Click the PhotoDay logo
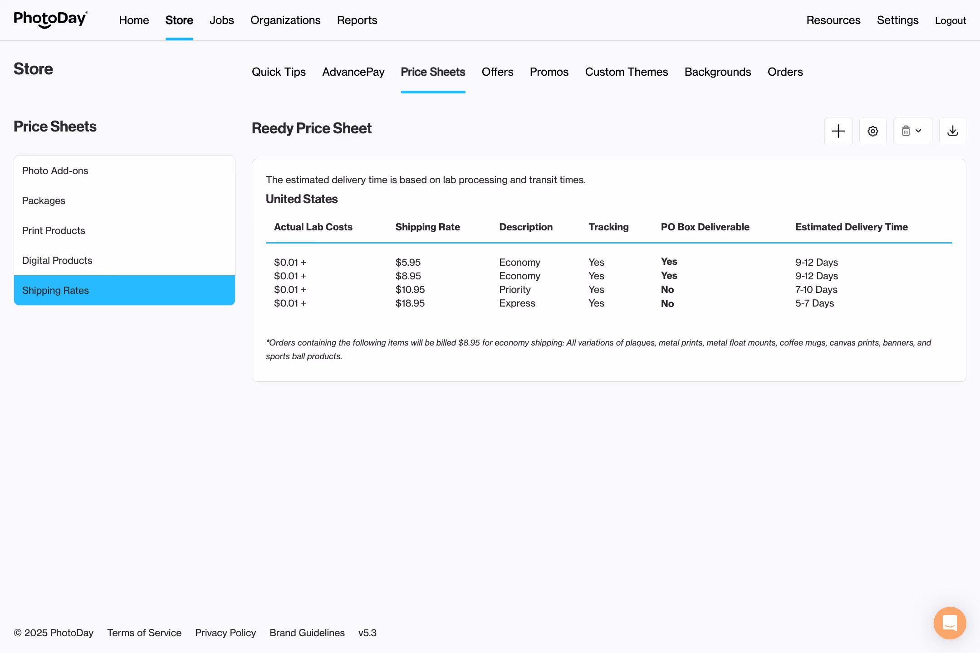Screen dimensions: 980x653 click(51, 19)
